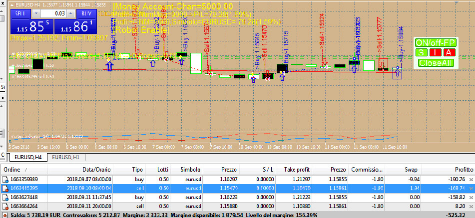The width and height of the screenshot is (475, 218).
Task: Close order 1663359989 with its X icon
Action: click(471, 179)
